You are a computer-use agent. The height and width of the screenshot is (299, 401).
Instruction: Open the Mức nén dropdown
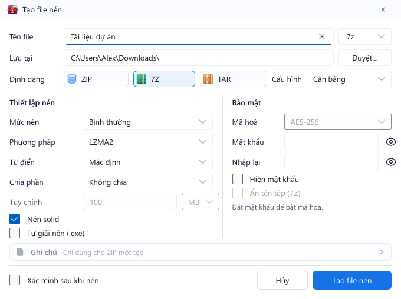point(147,122)
